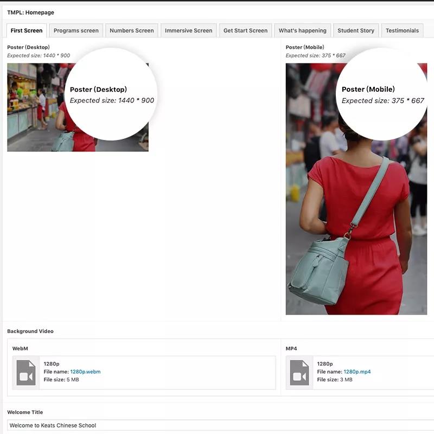Viewport: 434px width, 434px height.
Task: Switch to the First Screen tab
Action: 27,30
